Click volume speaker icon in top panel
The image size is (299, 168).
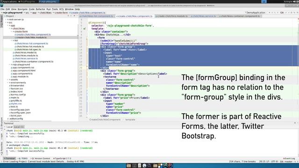pos(294,1)
